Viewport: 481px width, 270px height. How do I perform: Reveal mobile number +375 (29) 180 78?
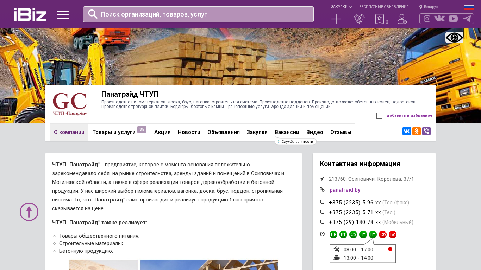[355, 222]
